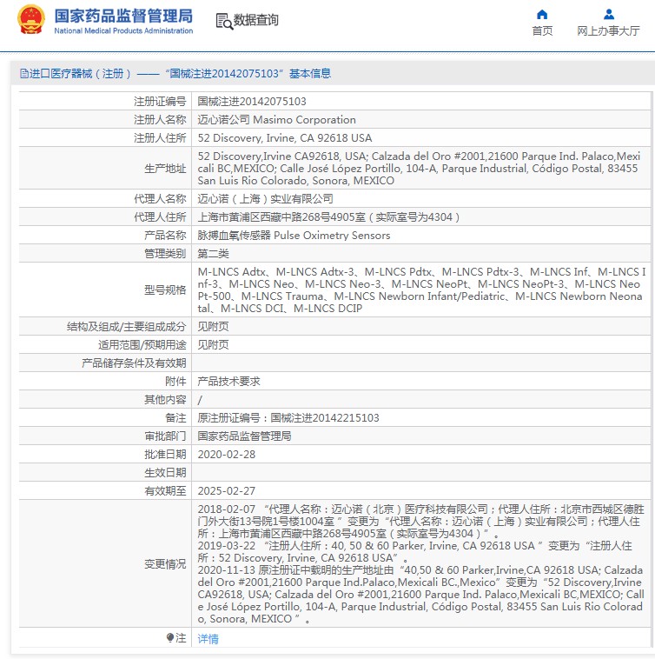655x659 pixels.
Task: Click the 适用范围/预期用途 label
Action: coord(142,345)
